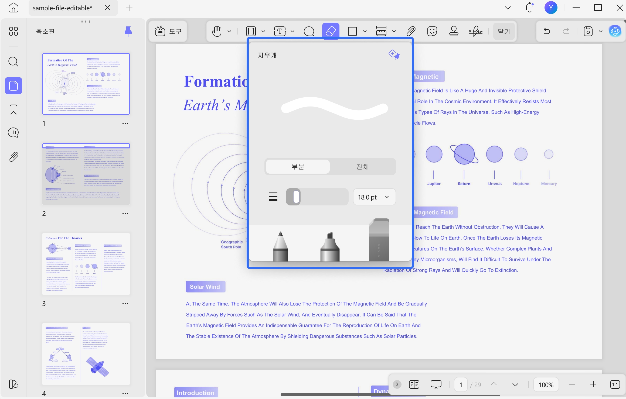Open the thumbnail grid dashboard icon

pyautogui.click(x=13, y=31)
